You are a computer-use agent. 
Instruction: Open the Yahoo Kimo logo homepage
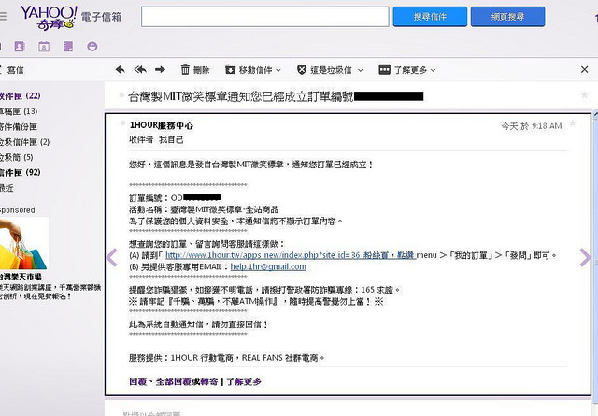(x=49, y=18)
